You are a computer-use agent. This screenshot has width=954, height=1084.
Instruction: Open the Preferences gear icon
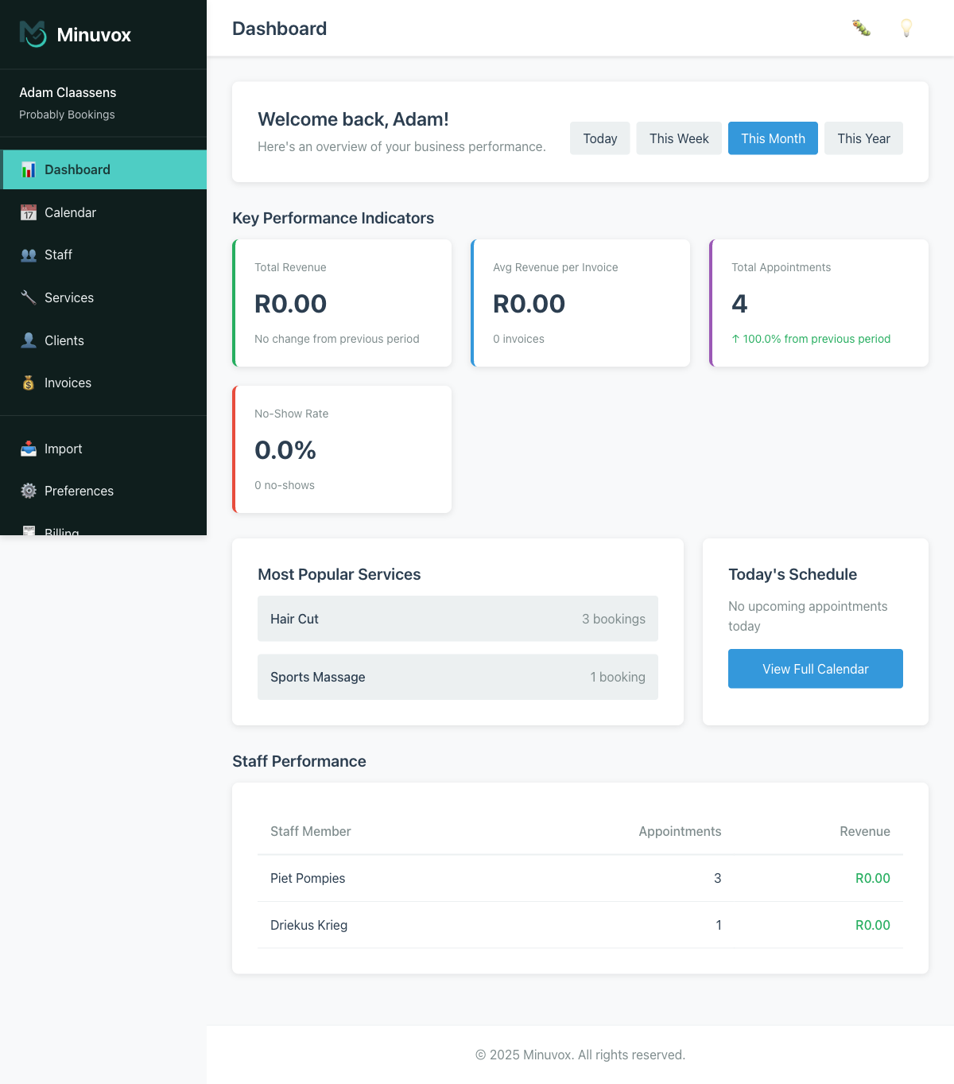click(x=29, y=491)
